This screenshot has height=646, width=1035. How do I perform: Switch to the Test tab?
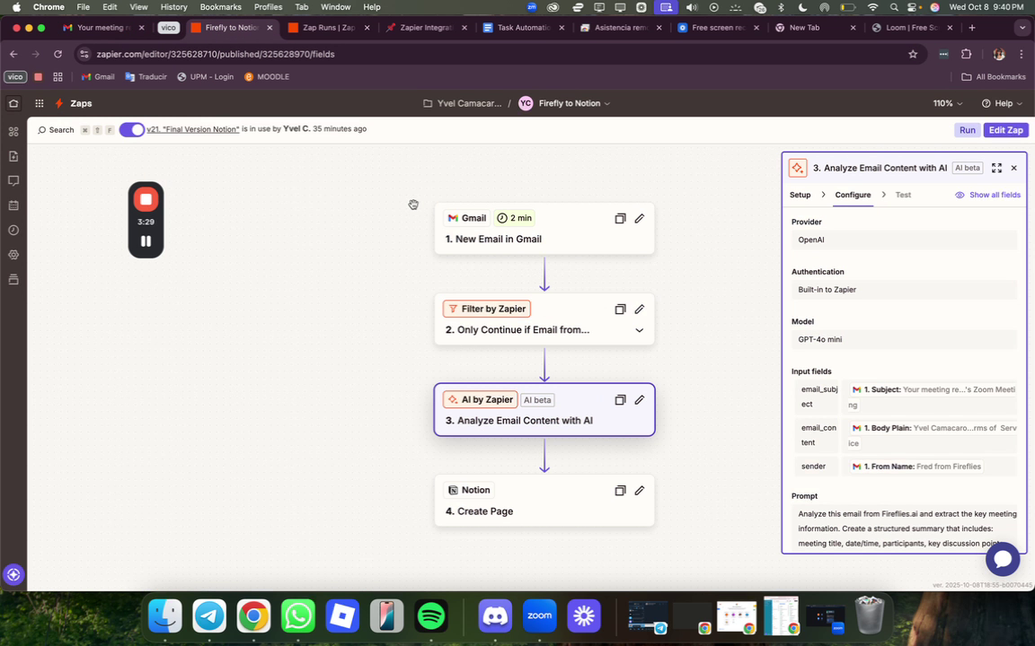click(x=903, y=195)
